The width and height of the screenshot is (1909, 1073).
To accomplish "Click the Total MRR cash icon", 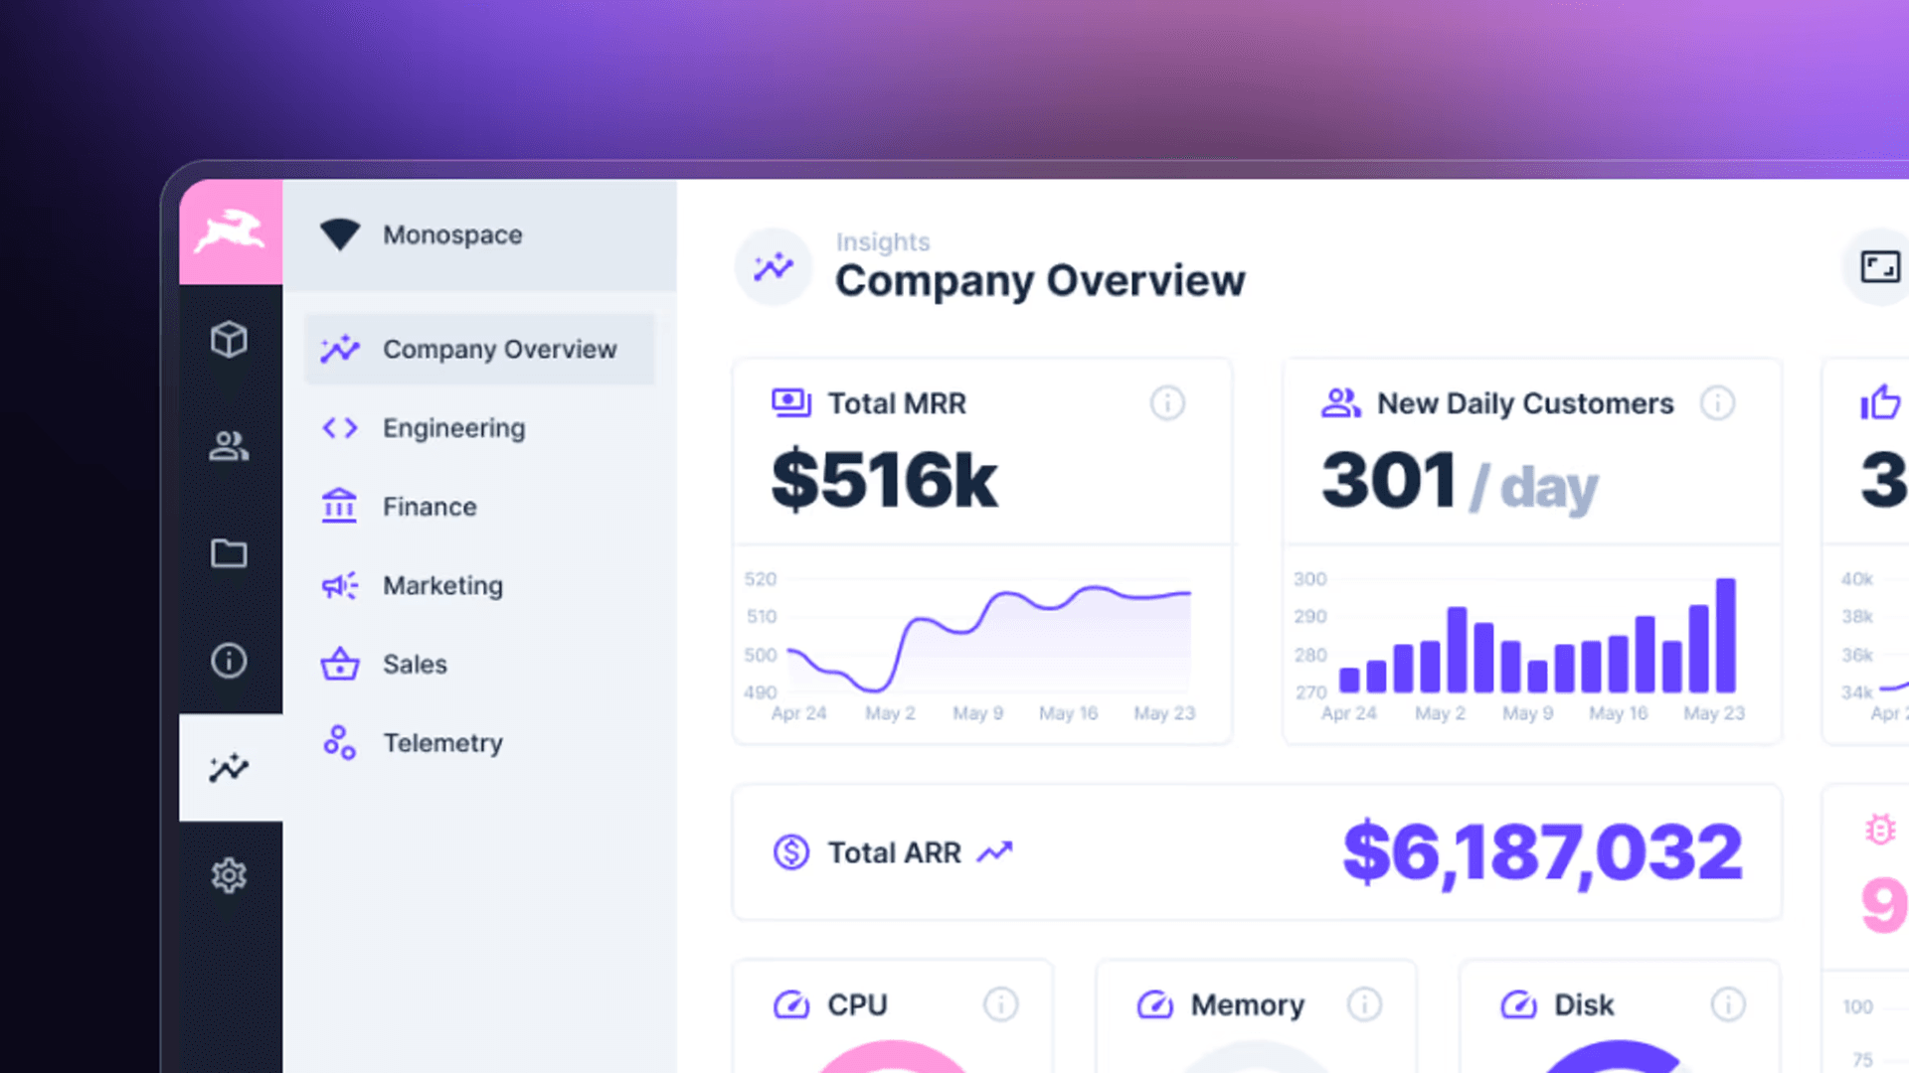I will (791, 402).
